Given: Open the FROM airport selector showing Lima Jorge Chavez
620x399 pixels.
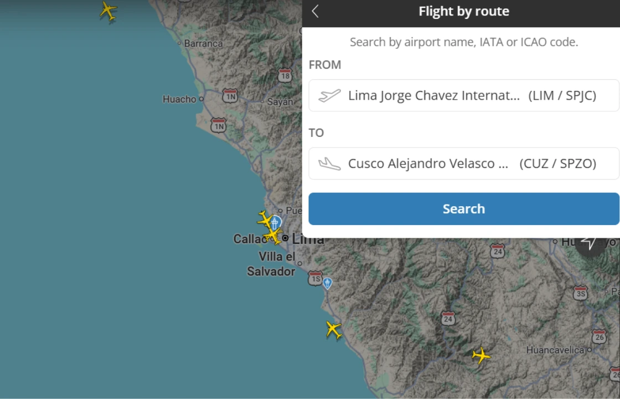Looking at the screenshot, I should 464,95.
